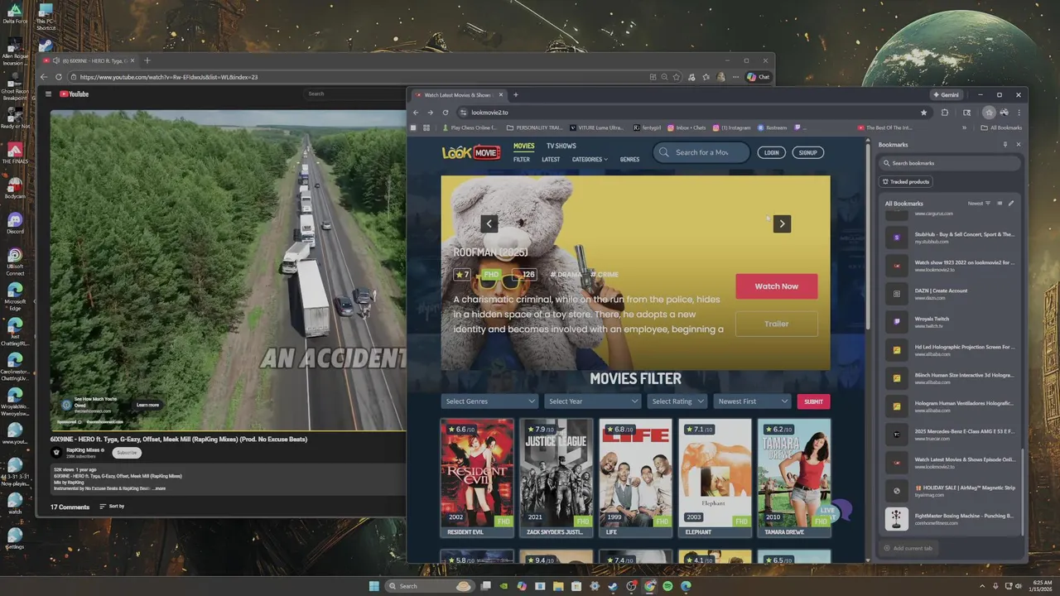The width and height of the screenshot is (1060, 596).
Task: Open new tab in lookmovie browser window
Action: (x=515, y=94)
